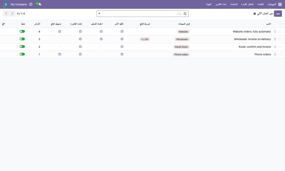This screenshot has width=285, height=171.
Task: Click orders count 4 in Website row
Action: [x=39, y=32]
